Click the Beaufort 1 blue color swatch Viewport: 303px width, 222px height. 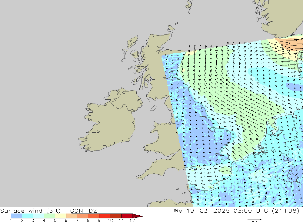[x=16, y=216]
